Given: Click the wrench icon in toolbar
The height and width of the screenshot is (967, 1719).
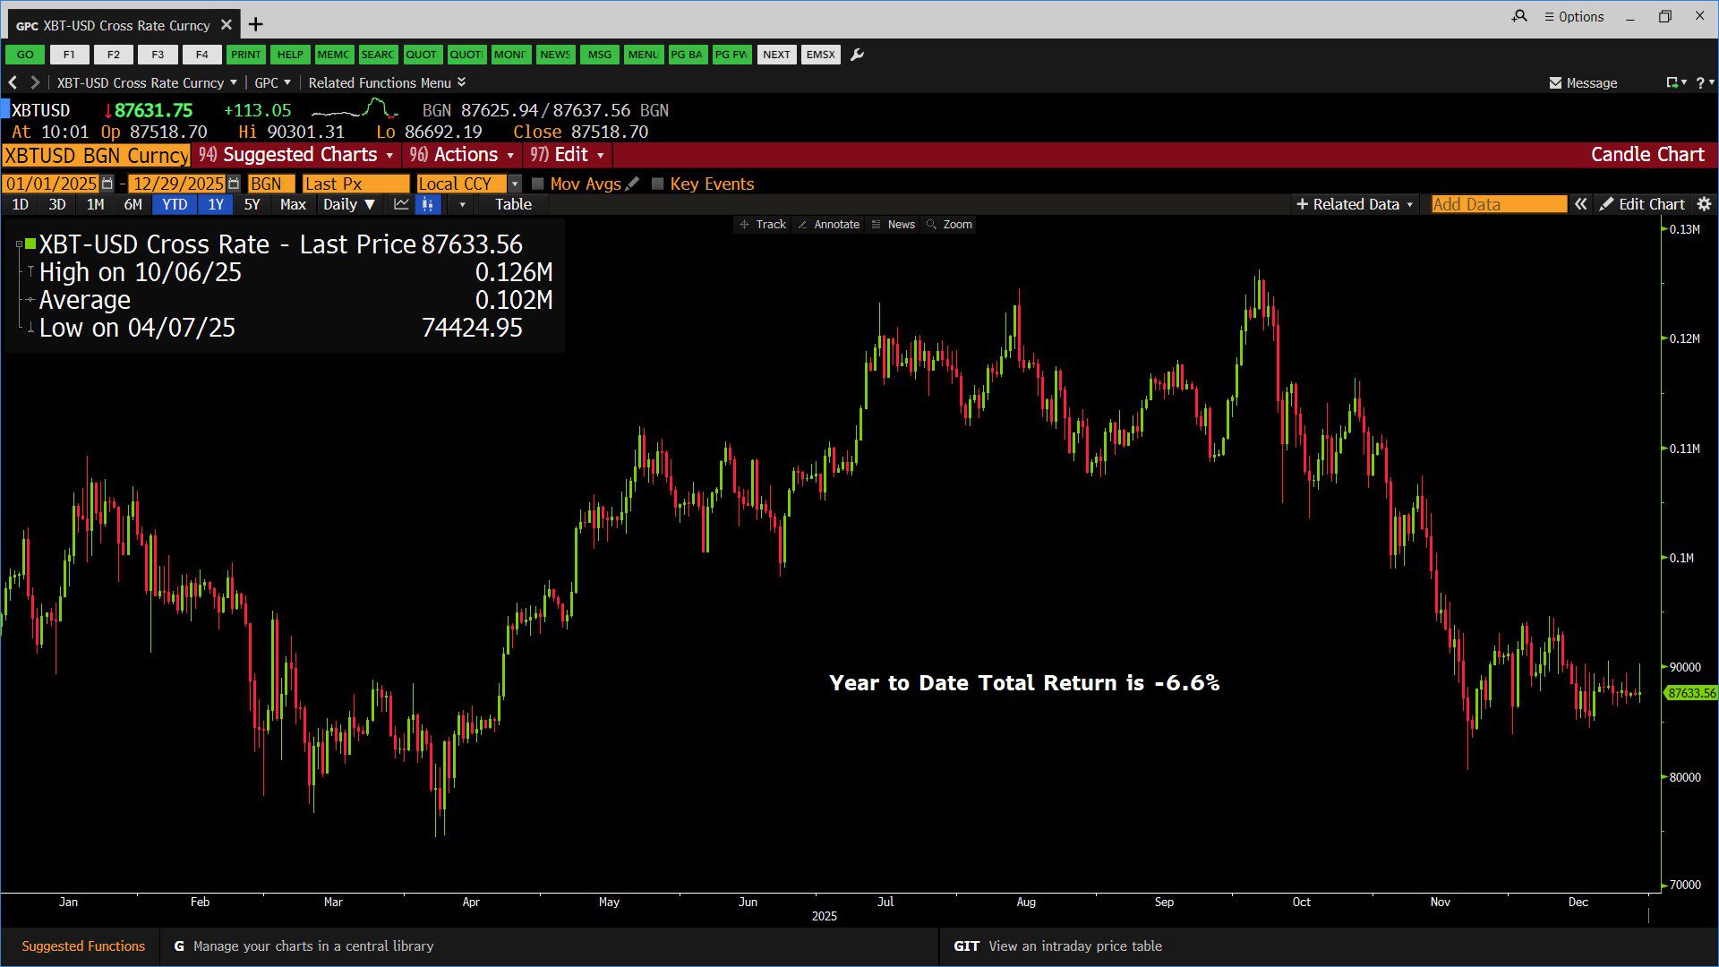Looking at the screenshot, I should [x=857, y=55].
